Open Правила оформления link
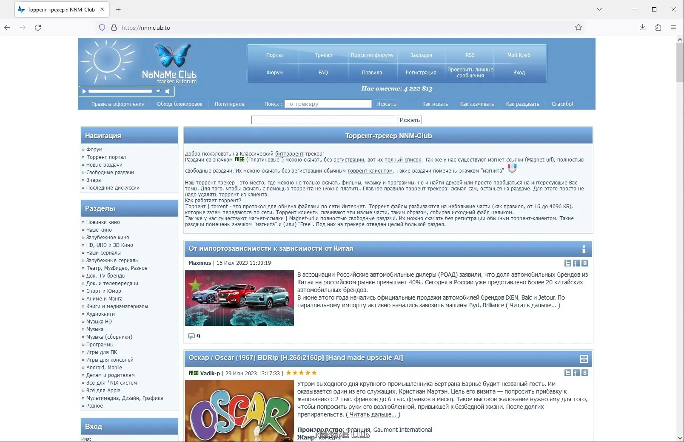This screenshot has width=684, height=442. click(118, 104)
